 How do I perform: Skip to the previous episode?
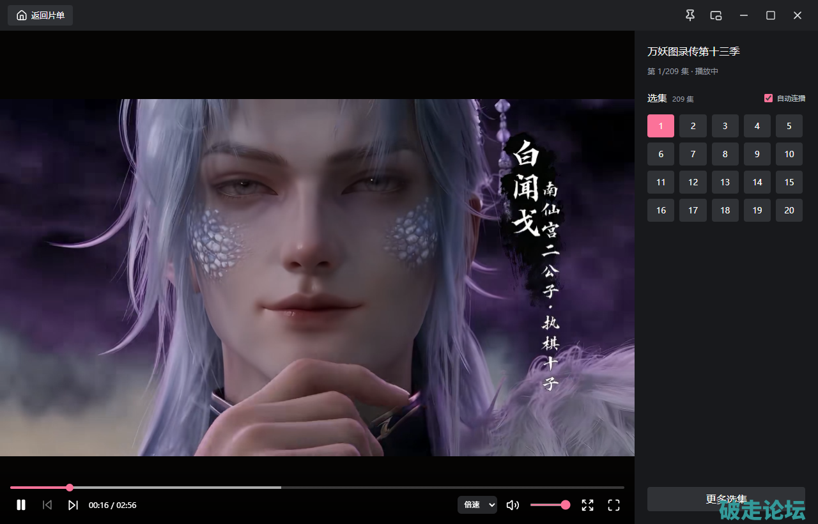47,505
